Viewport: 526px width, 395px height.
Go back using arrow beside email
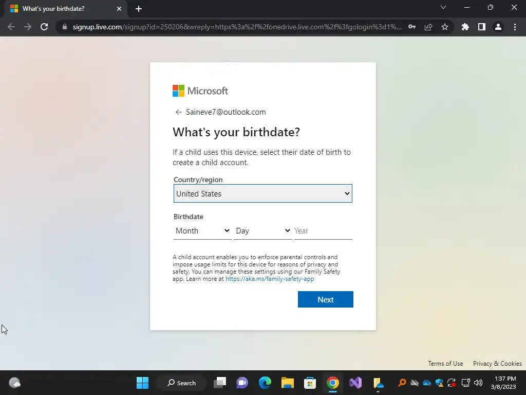[178, 112]
